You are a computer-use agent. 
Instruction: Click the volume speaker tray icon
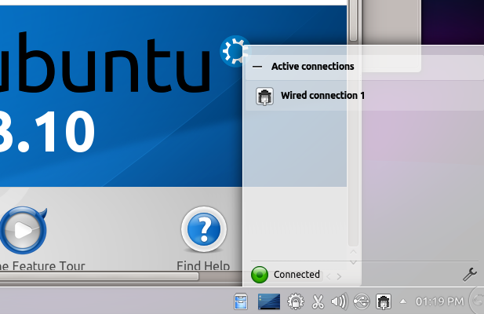pyautogui.click(x=339, y=301)
